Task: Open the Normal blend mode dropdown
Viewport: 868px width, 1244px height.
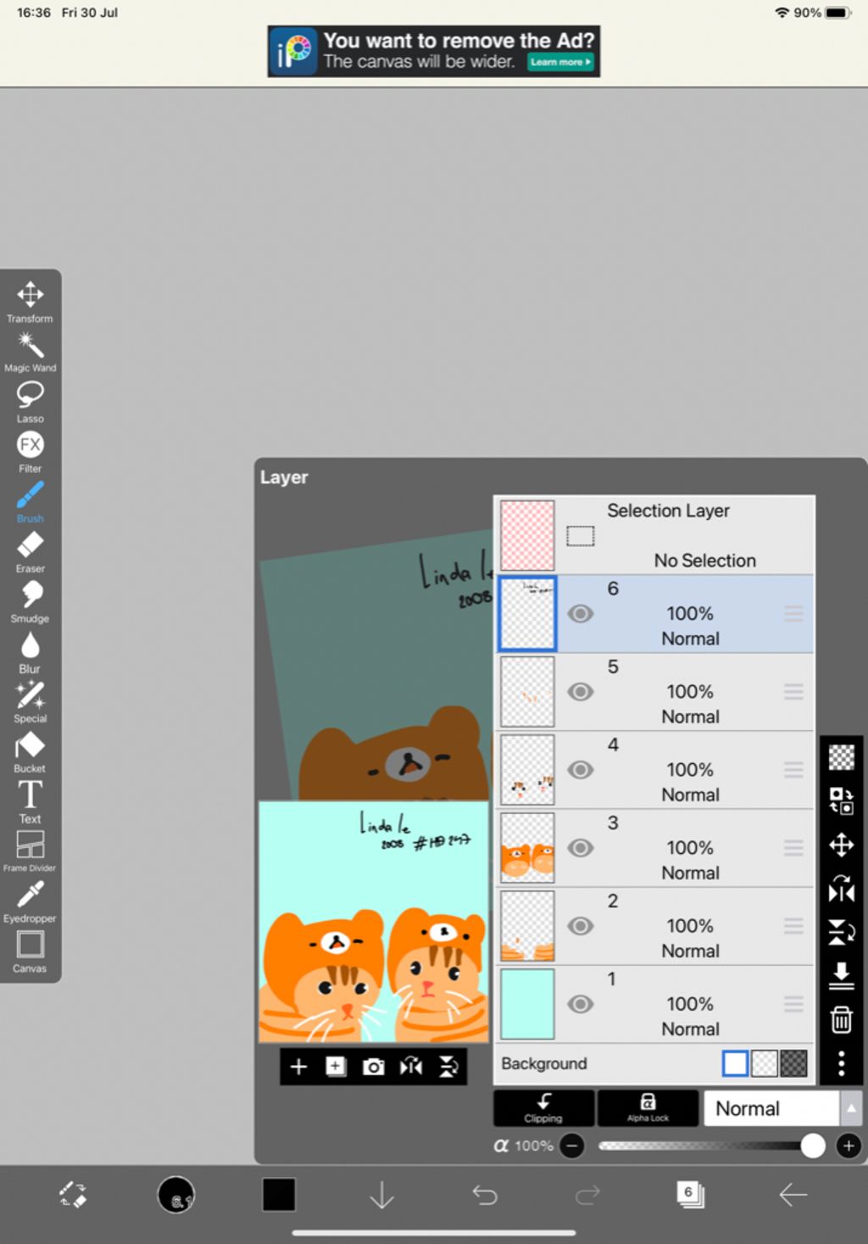Action: tap(771, 1107)
